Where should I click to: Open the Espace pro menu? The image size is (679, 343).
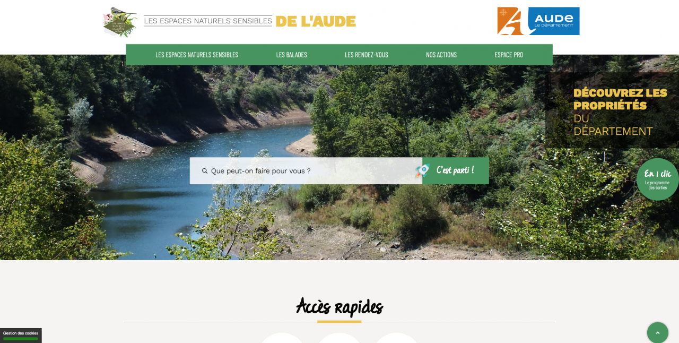tap(508, 55)
